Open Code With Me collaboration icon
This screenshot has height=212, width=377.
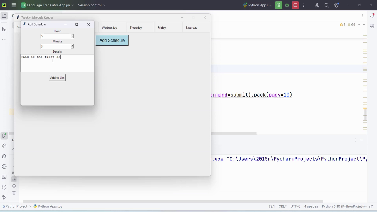[x=317, y=5]
